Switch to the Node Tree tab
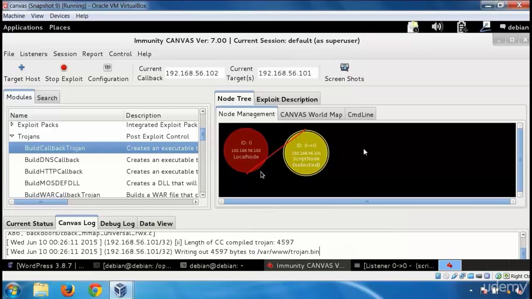This screenshot has height=299, width=532. [x=234, y=99]
